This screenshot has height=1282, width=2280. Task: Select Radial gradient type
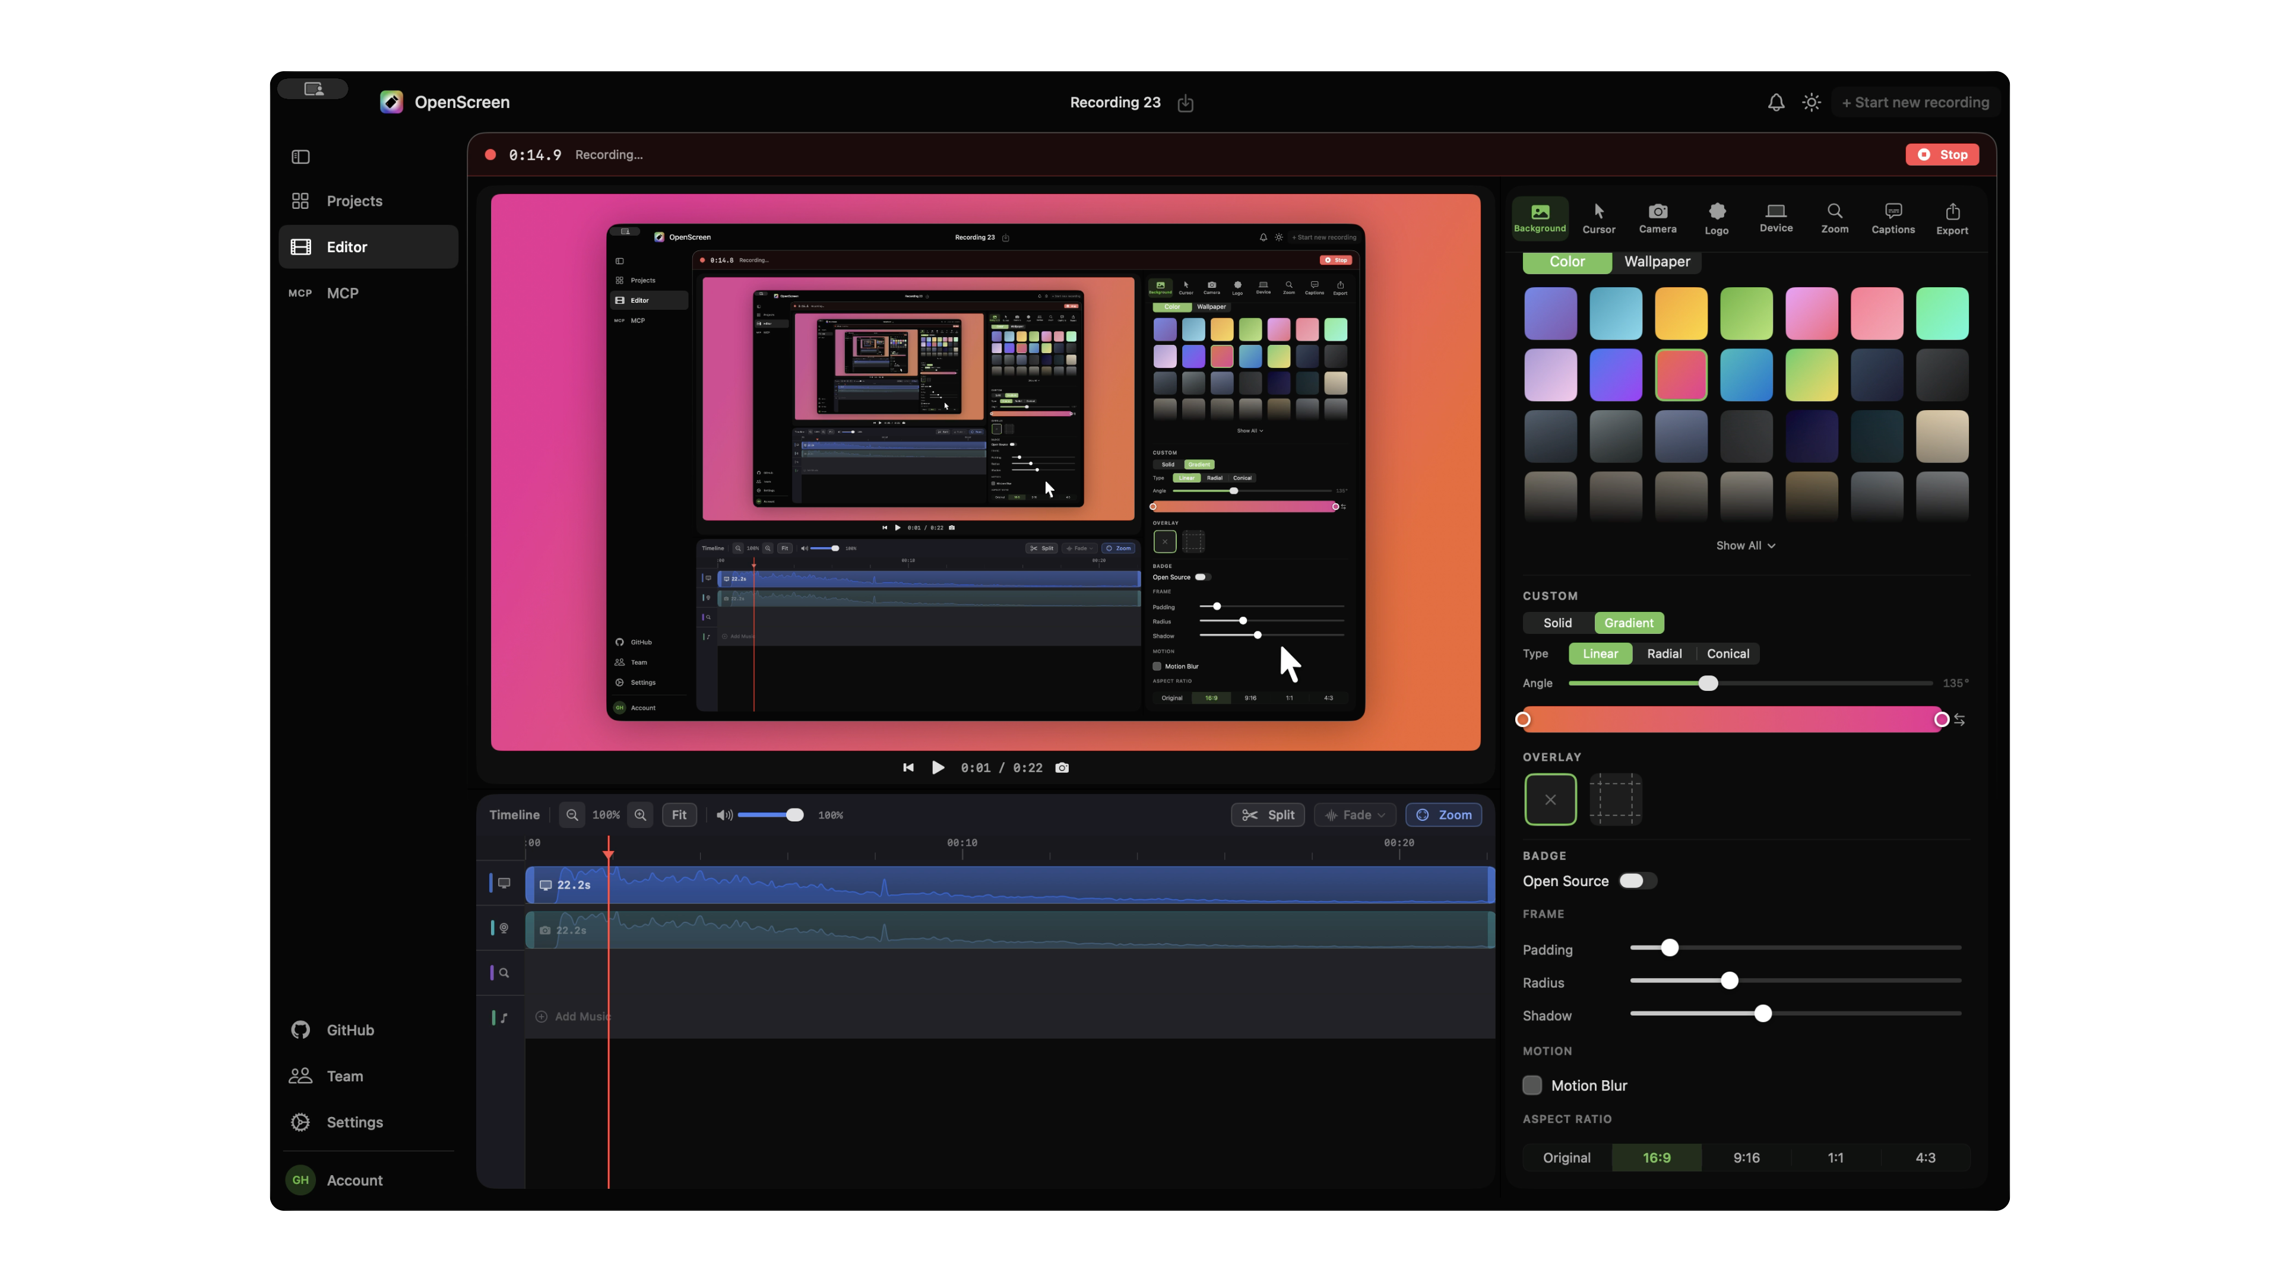(1664, 654)
